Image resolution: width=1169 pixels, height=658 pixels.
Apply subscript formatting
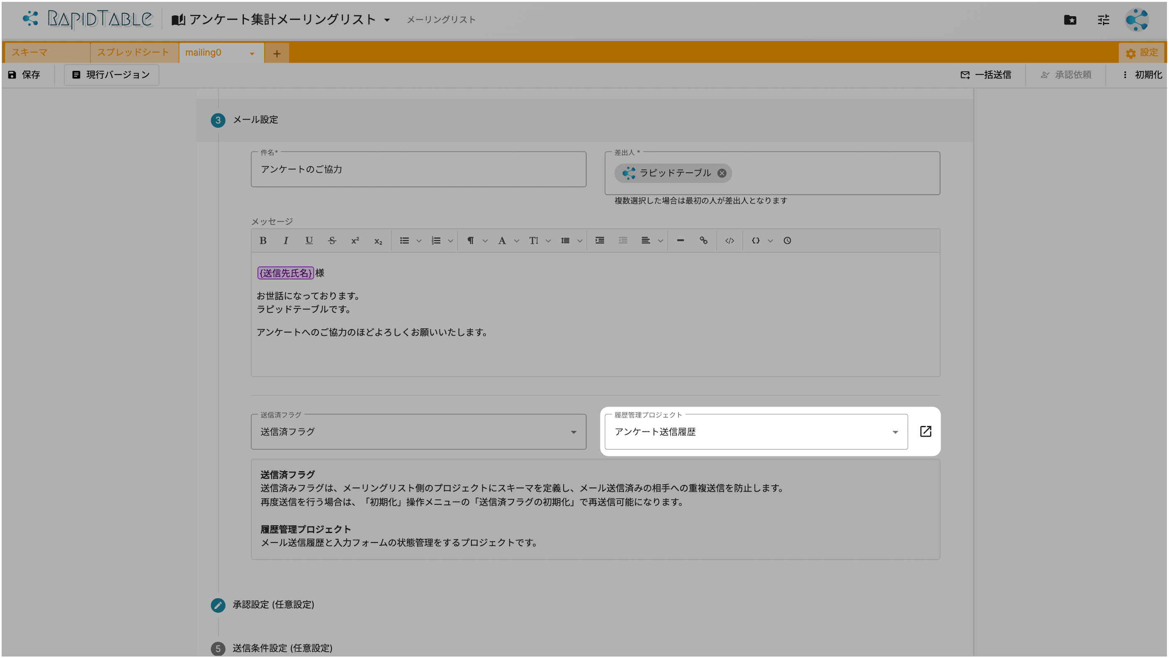coord(378,241)
